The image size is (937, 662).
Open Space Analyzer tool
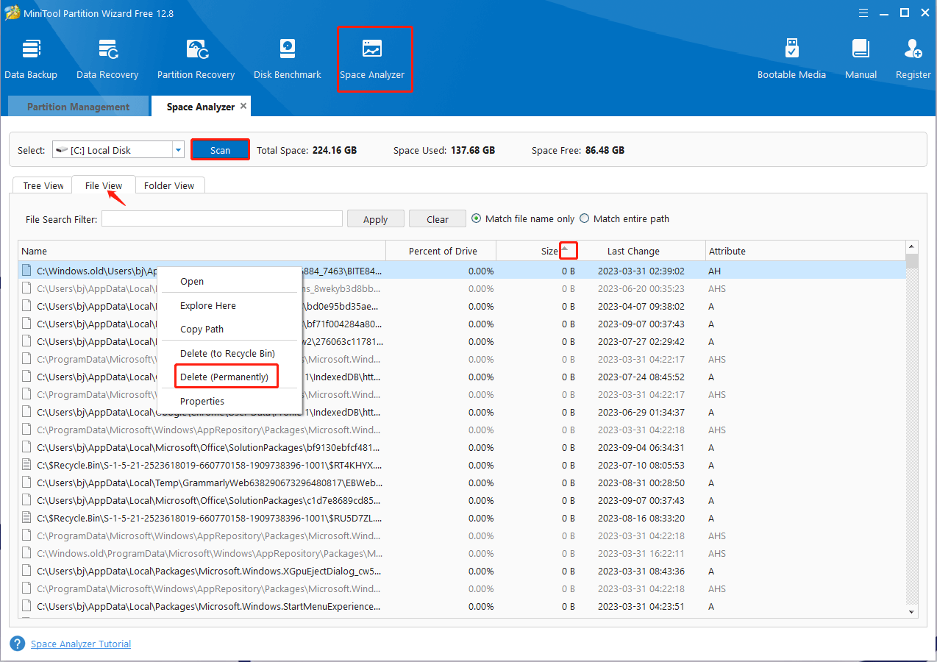372,59
